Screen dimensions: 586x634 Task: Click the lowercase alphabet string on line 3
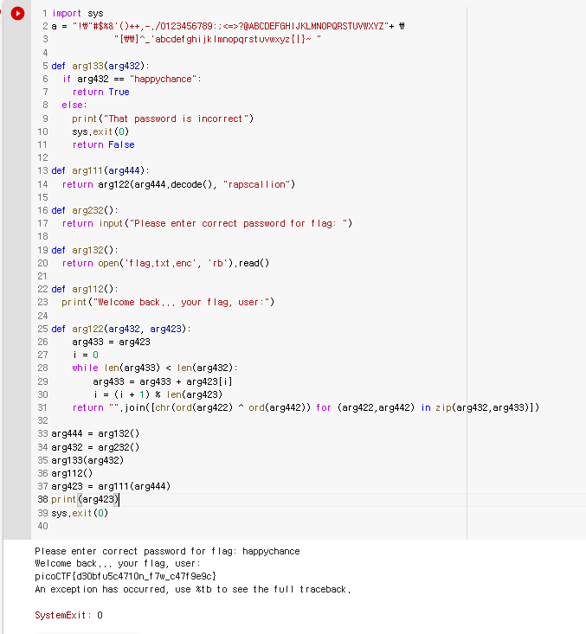pyautogui.click(x=217, y=39)
